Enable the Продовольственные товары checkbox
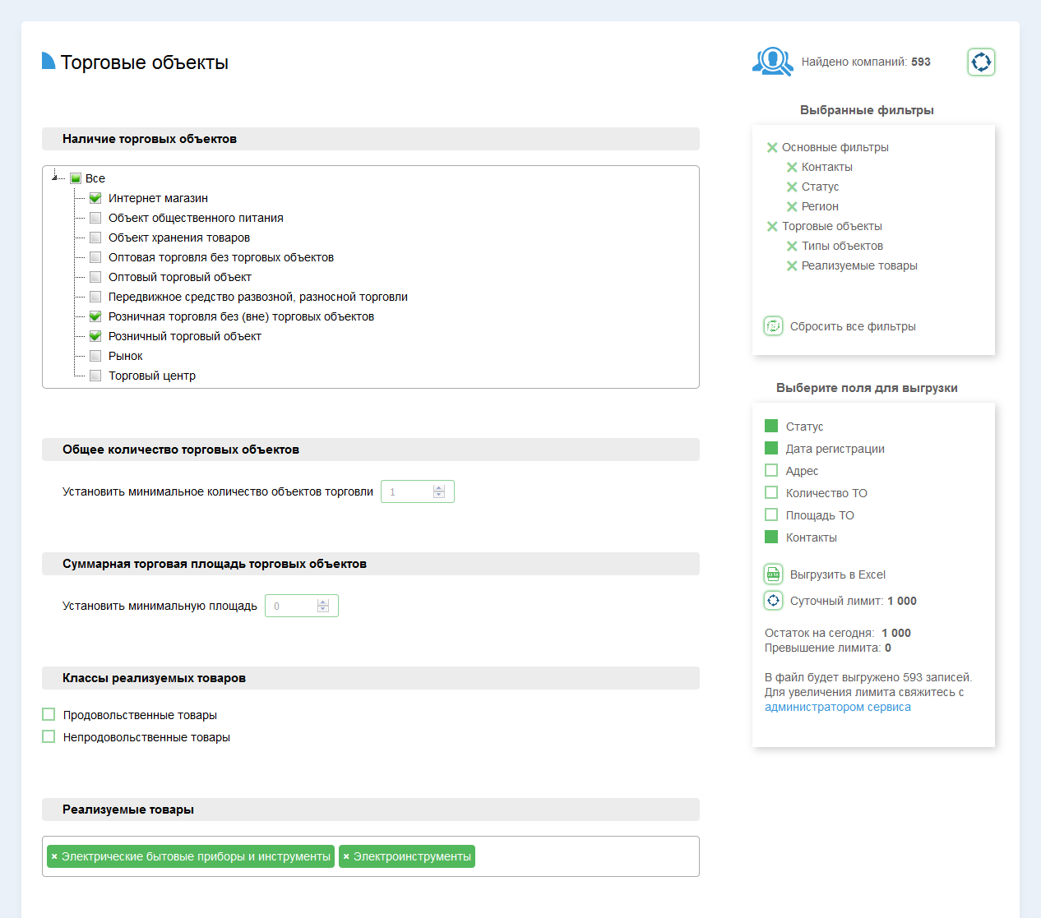Image resolution: width=1041 pixels, height=918 pixels. point(49,715)
